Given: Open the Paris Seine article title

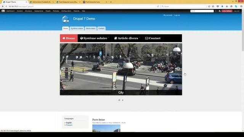Looking at the screenshot, I should pyautogui.click(x=98, y=119).
